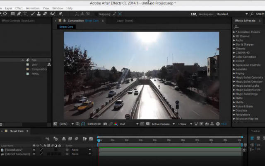The height and width of the screenshot is (166, 265).
Task: Open Composition Flowchart icon in viewer
Action: (212, 124)
